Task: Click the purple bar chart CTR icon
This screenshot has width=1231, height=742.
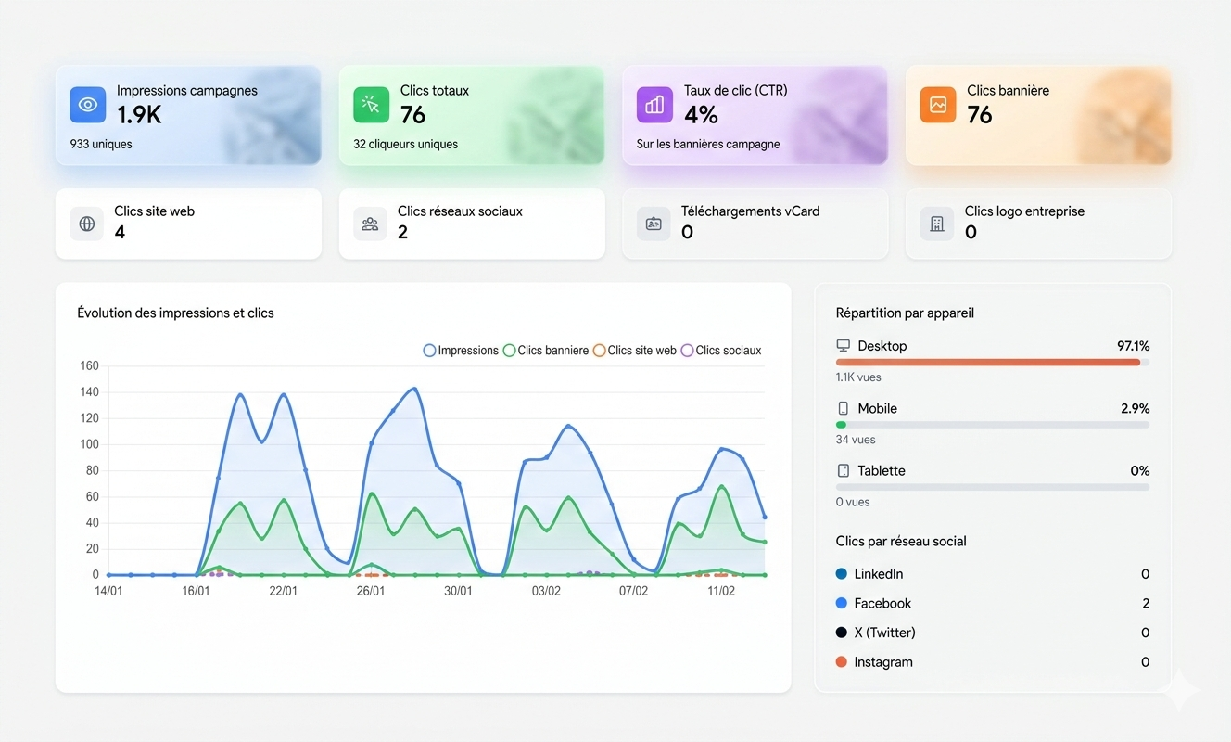Action: coord(654,105)
